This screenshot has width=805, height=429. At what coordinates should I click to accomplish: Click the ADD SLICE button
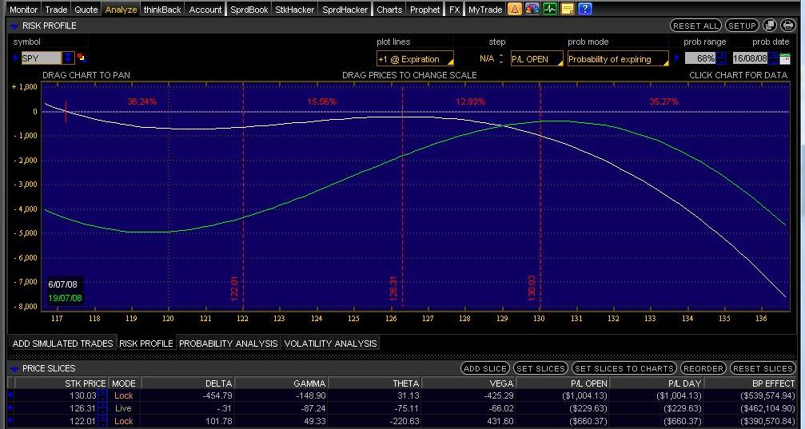point(484,368)
